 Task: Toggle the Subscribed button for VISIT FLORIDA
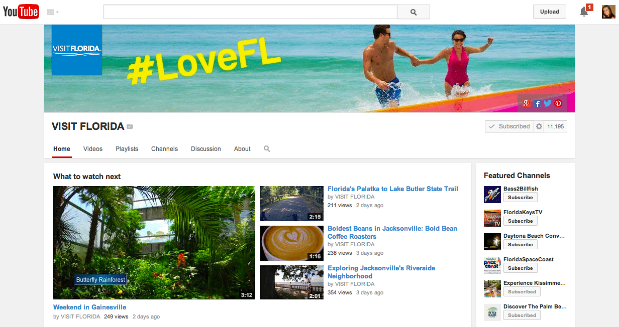509,126
